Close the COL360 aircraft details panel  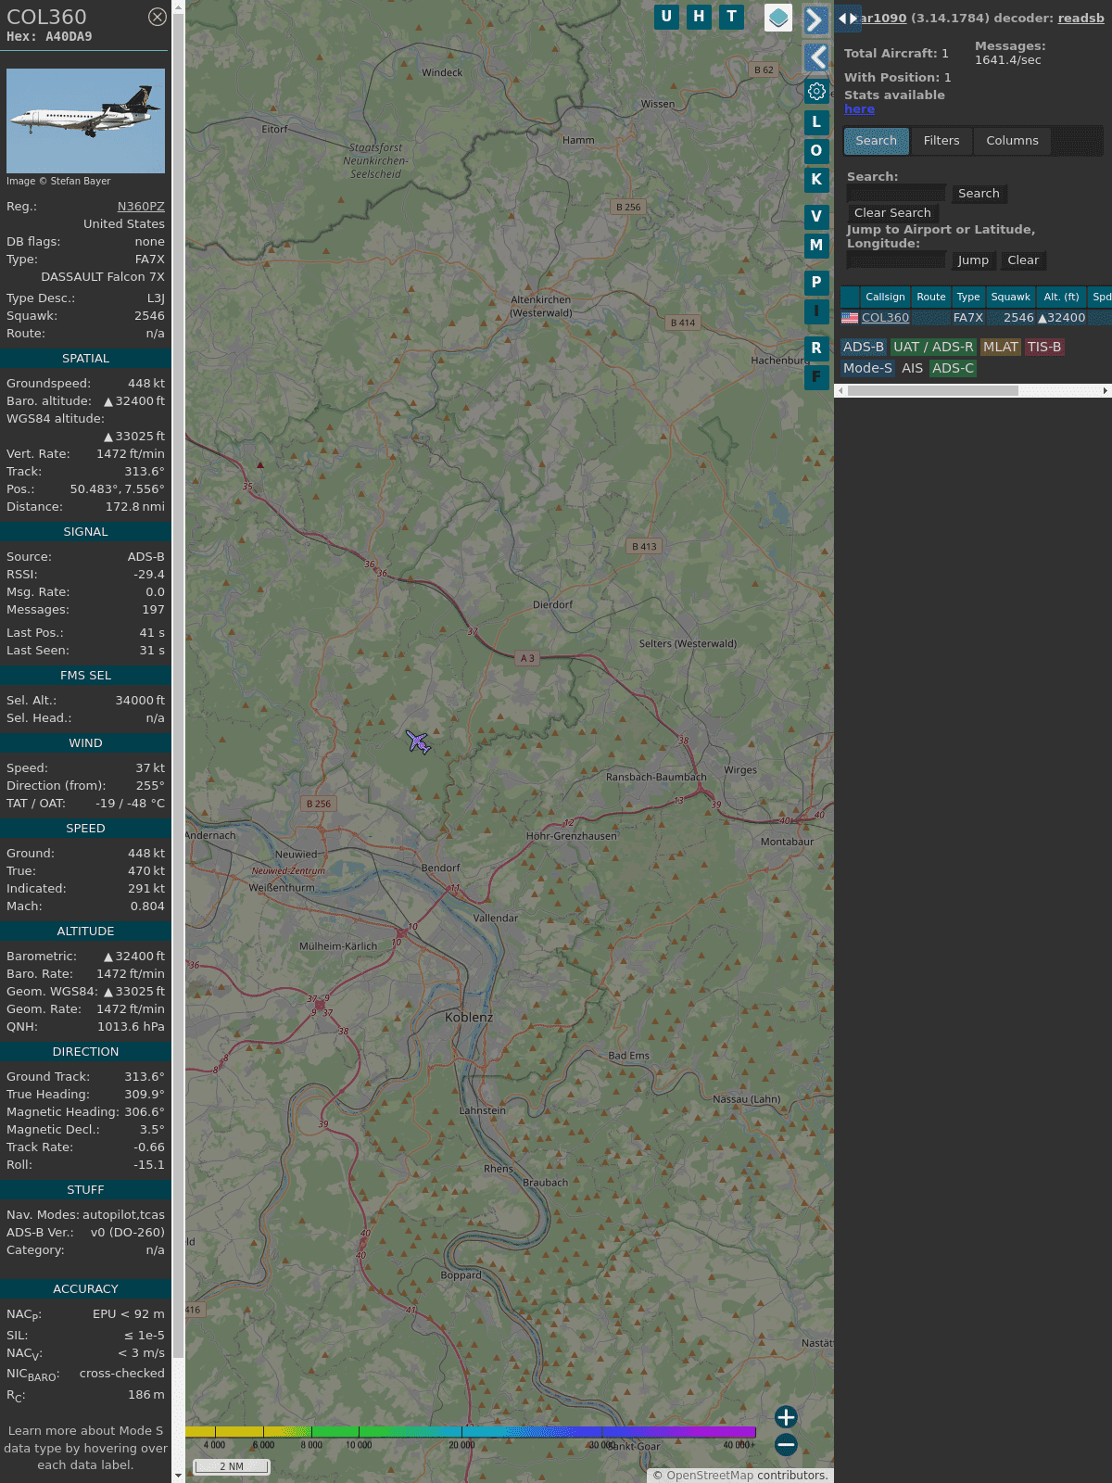click(x=158, y=17)
